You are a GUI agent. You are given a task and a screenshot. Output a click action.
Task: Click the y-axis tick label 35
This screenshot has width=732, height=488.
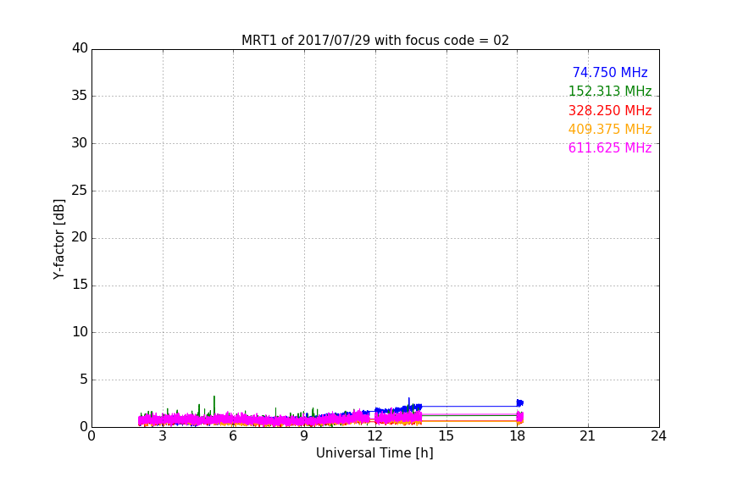point(80,96)
